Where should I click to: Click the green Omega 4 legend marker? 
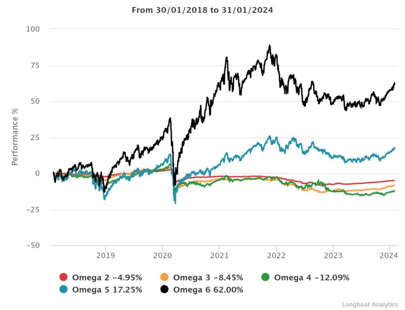(x=266, y=277)
